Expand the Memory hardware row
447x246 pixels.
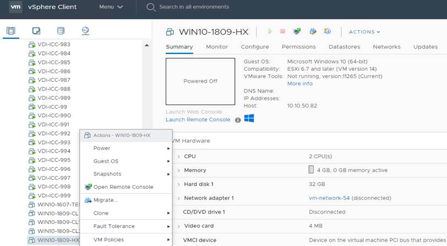coord(179,170)
